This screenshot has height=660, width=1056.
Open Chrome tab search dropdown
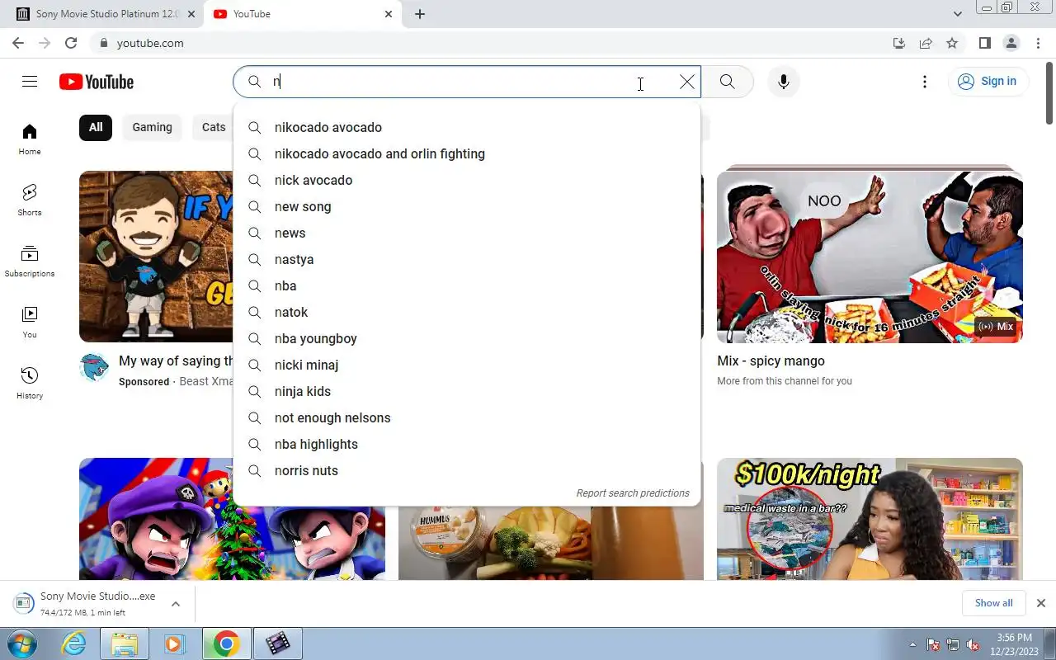click(958, 14)
